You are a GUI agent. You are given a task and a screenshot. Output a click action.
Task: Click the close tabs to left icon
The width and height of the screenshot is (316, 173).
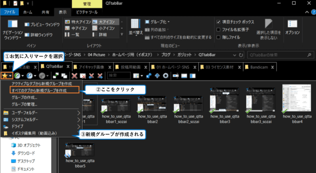point(91,76)
